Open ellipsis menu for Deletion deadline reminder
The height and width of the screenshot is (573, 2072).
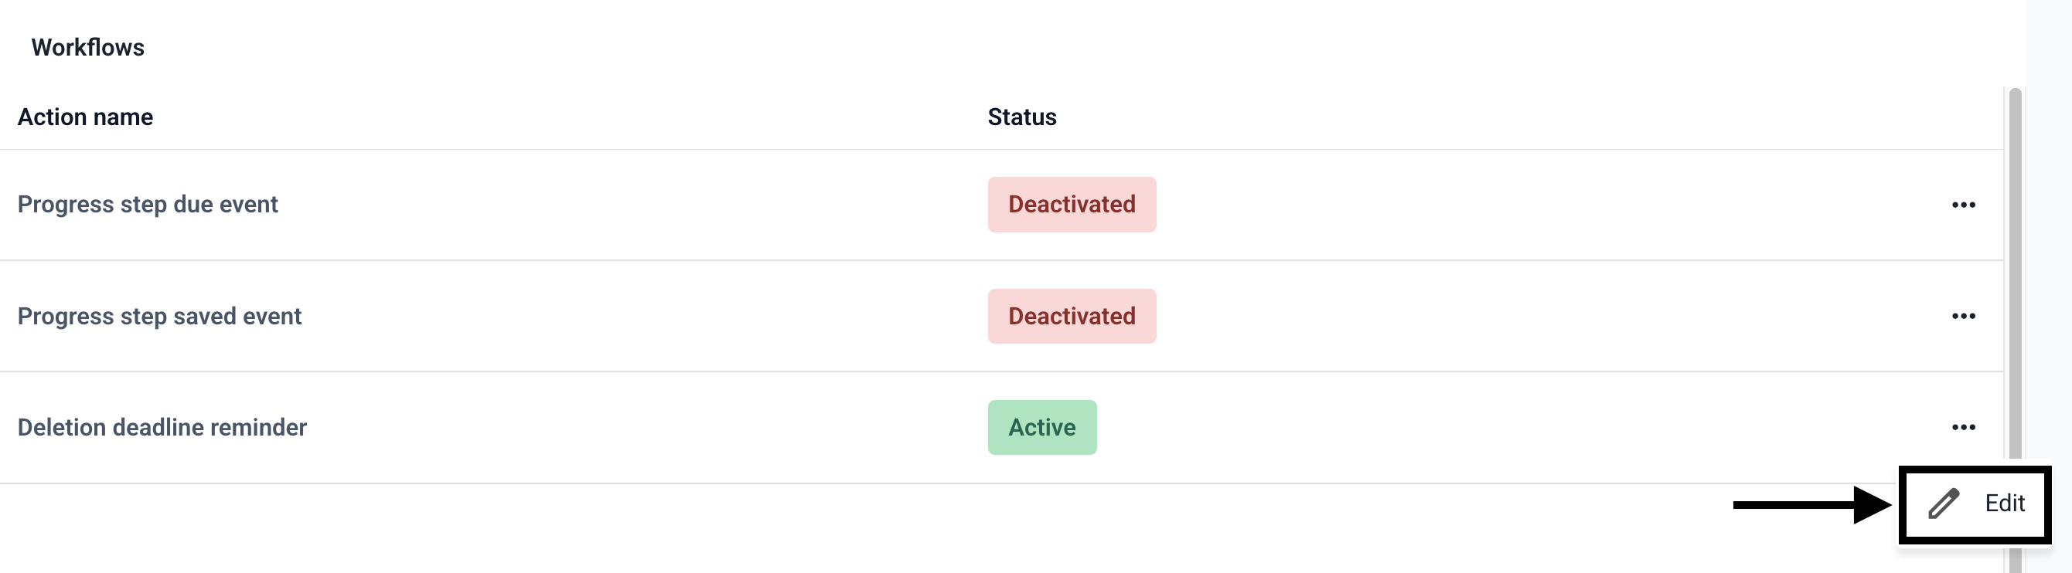[x=1963, y=427]
